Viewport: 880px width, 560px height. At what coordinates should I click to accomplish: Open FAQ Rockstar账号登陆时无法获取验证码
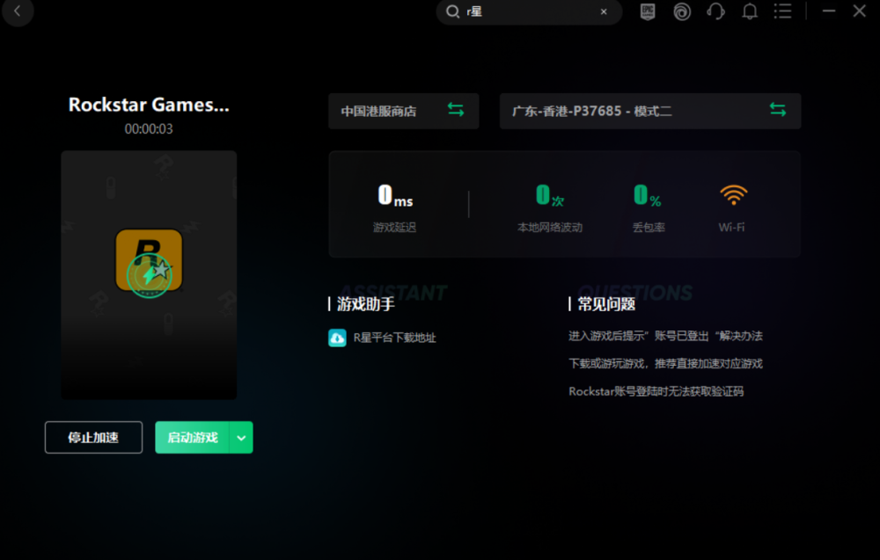[656, 391]
